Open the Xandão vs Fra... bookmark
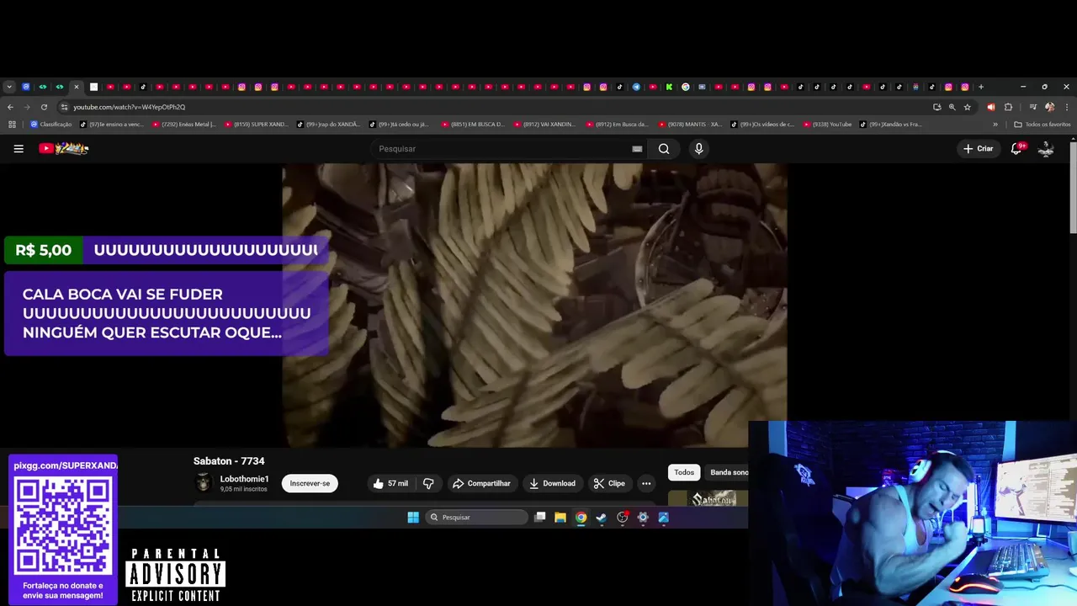The image size is (1077, 606). tap(891, 125)
